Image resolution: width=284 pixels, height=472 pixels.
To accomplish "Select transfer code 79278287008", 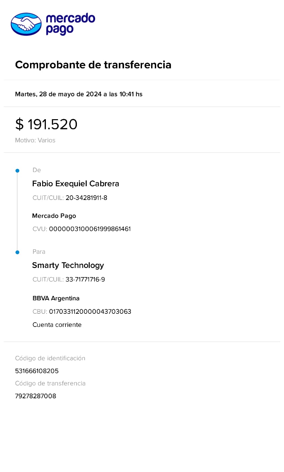I will click(35, 396).
